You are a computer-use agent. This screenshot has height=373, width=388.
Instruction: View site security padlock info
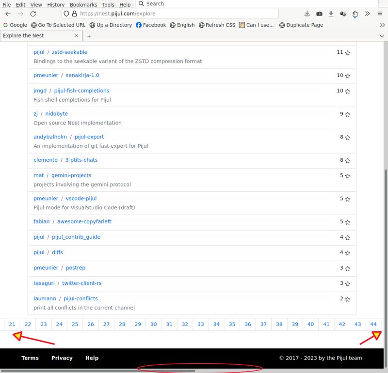(x=74, y=14)
